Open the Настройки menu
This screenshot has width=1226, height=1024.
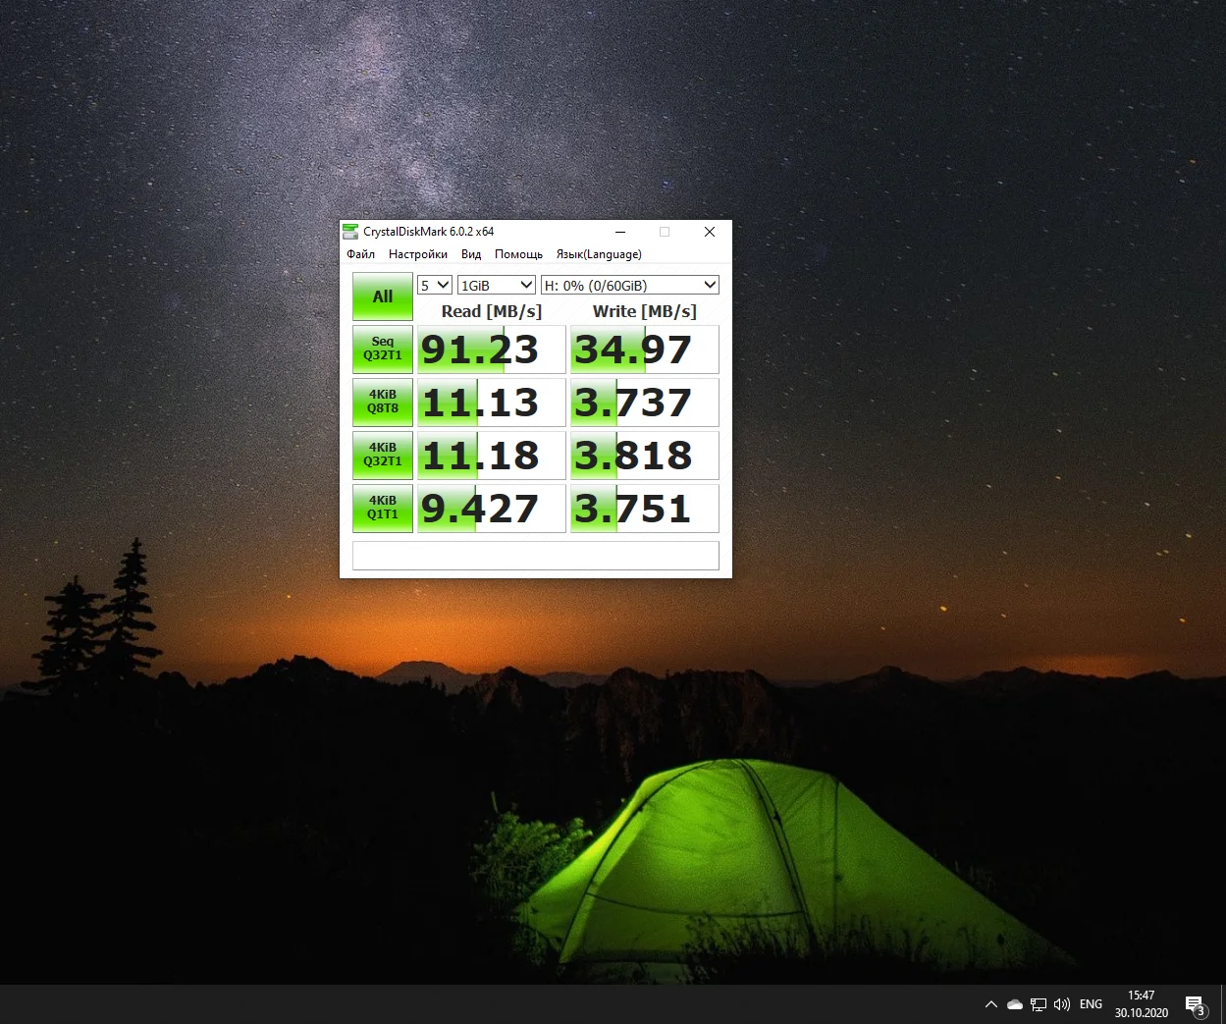click(x=418, y=254)
